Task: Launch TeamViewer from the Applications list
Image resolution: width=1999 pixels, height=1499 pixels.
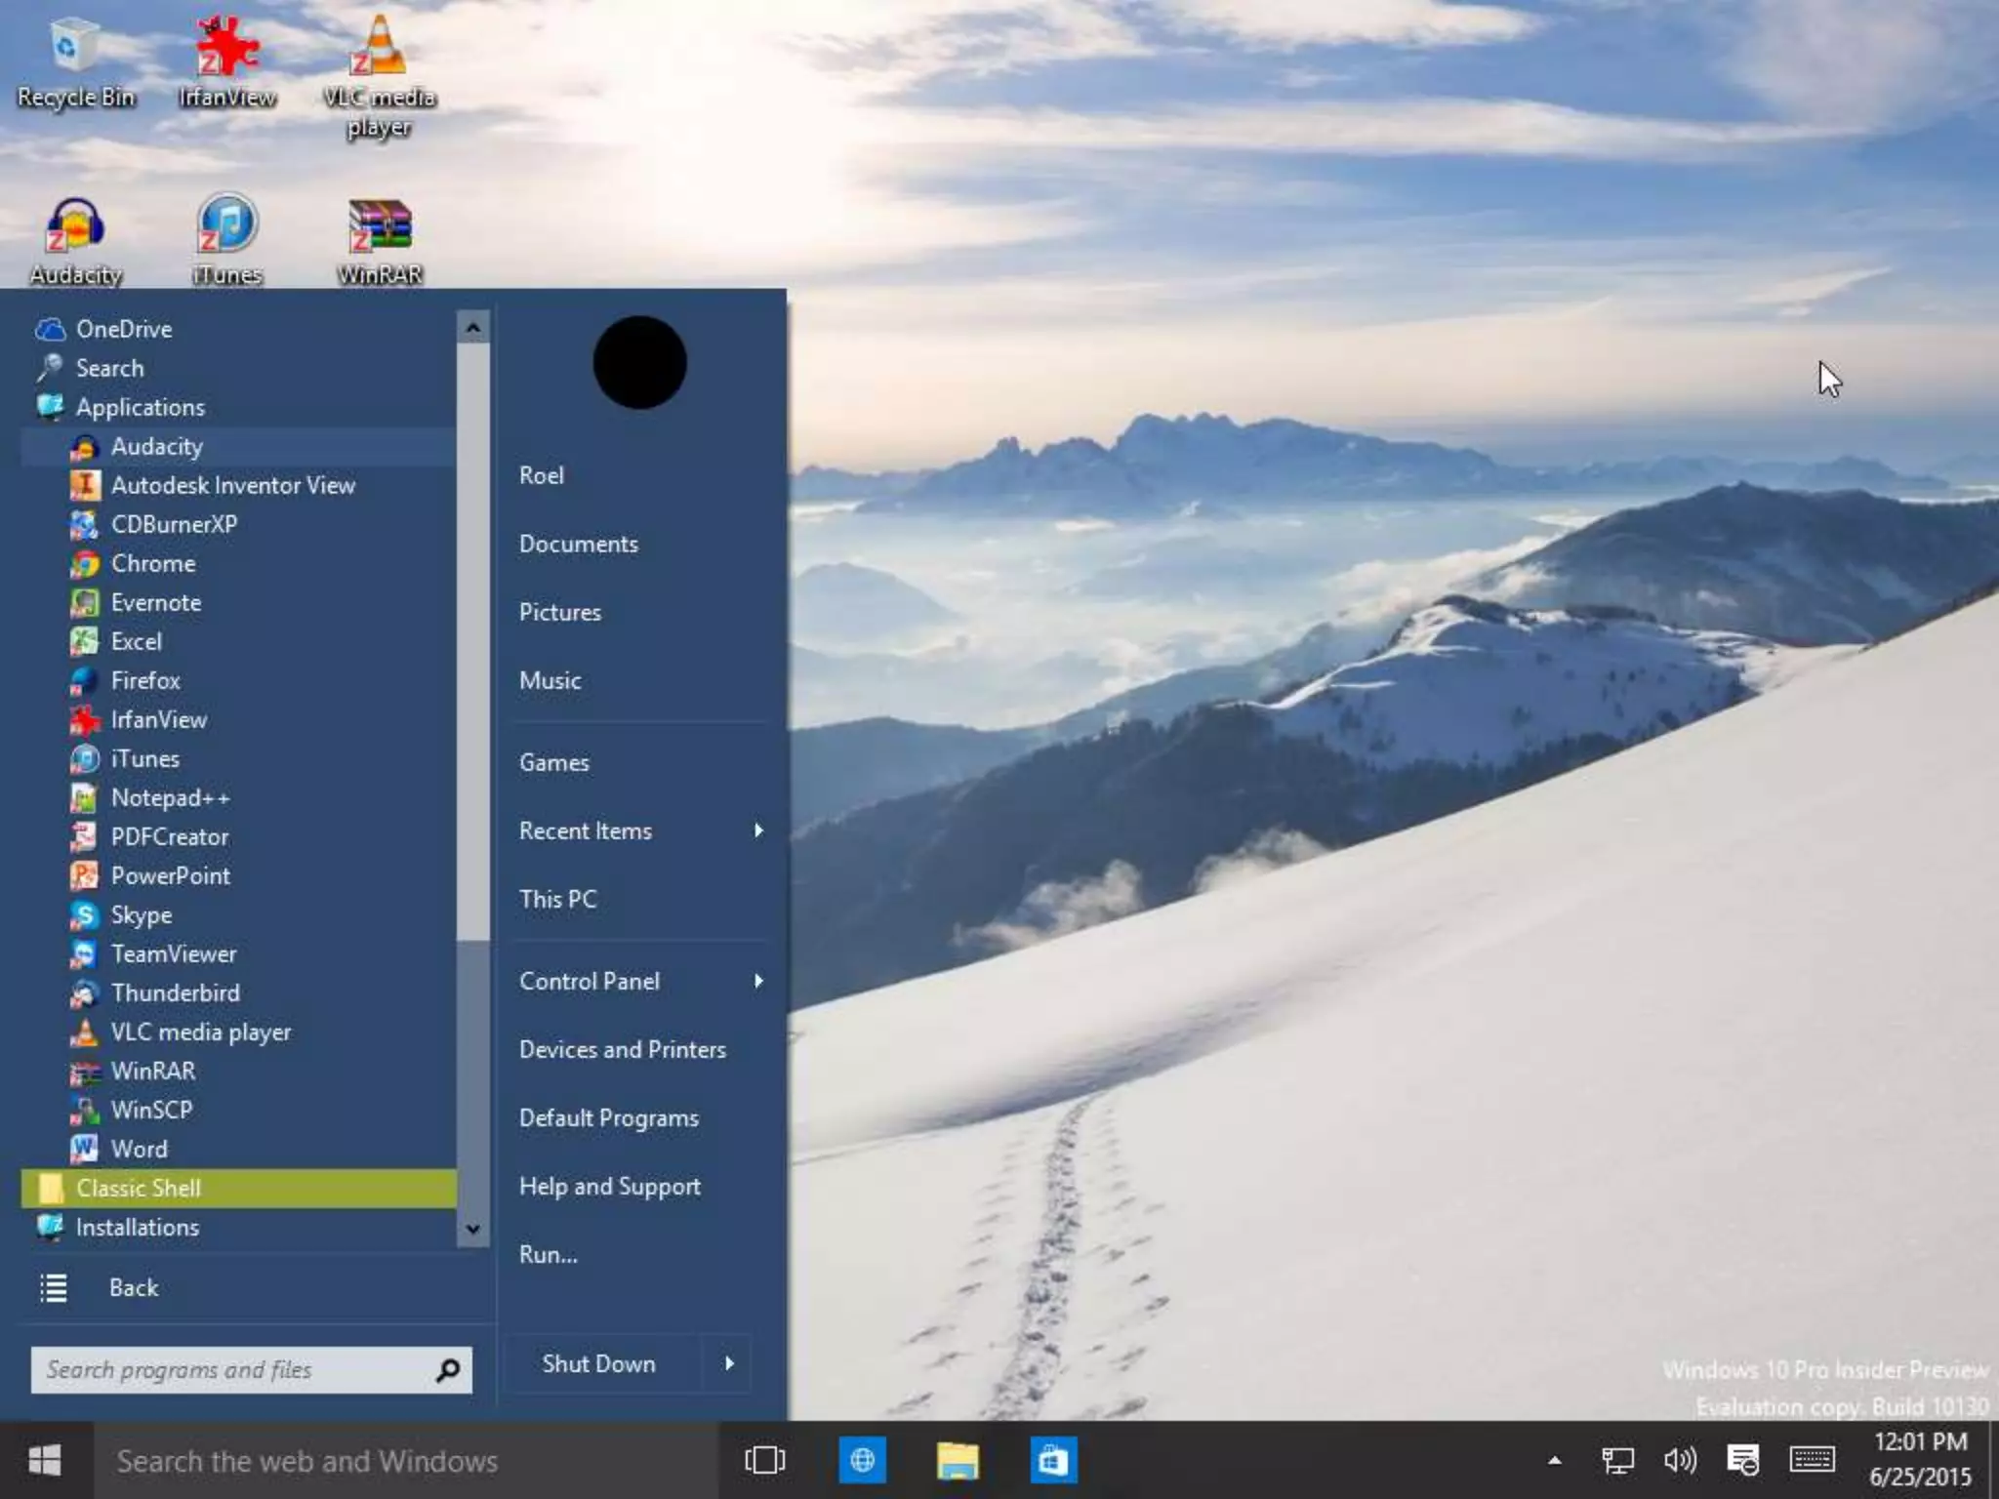Action: tap(238, 953)
